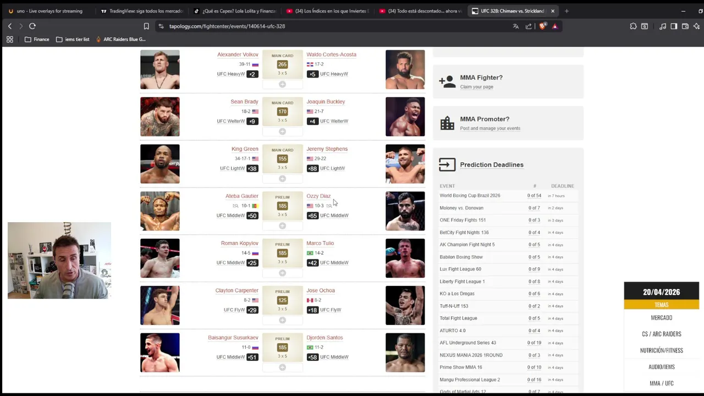Close the UFC 328 tab
This screenshot has height=396, width=704.
(553, 11)
